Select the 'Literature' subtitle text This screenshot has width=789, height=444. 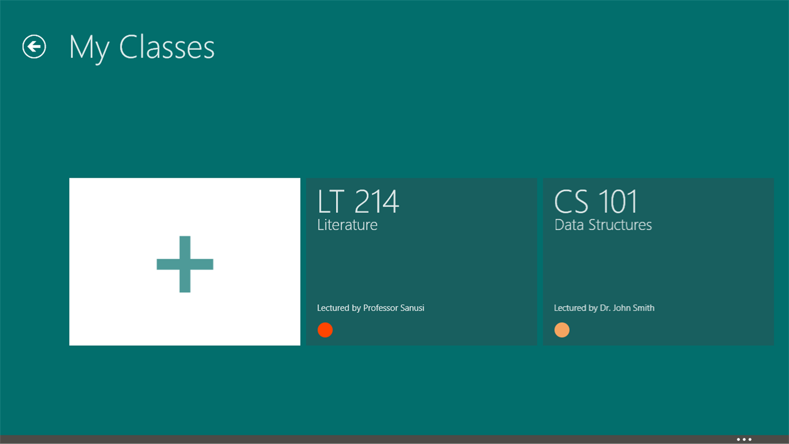tap(347, 225)
